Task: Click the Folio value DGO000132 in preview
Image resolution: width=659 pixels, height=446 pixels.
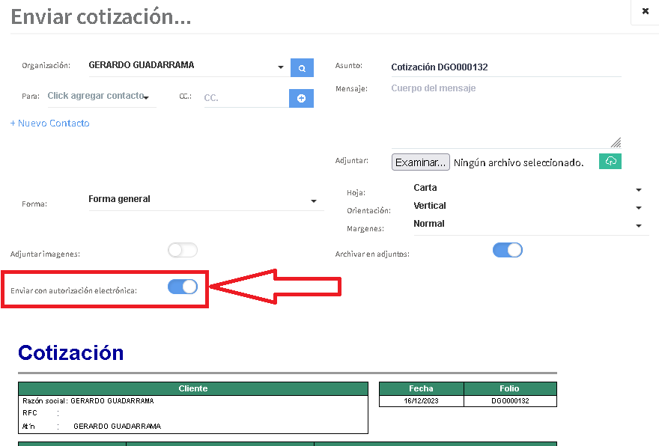Action: 510,401
